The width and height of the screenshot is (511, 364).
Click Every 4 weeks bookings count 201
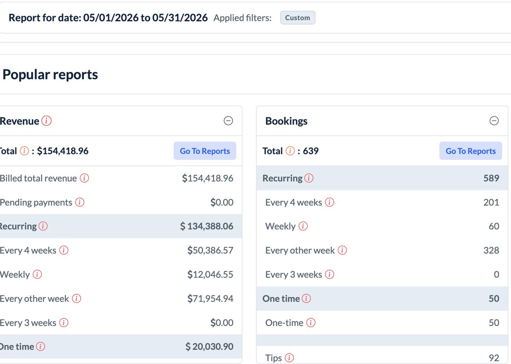coord(491,202)
